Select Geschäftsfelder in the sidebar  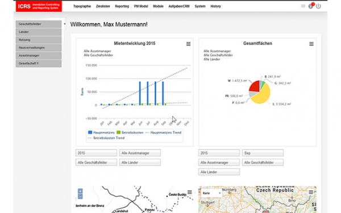click(39, 24)
